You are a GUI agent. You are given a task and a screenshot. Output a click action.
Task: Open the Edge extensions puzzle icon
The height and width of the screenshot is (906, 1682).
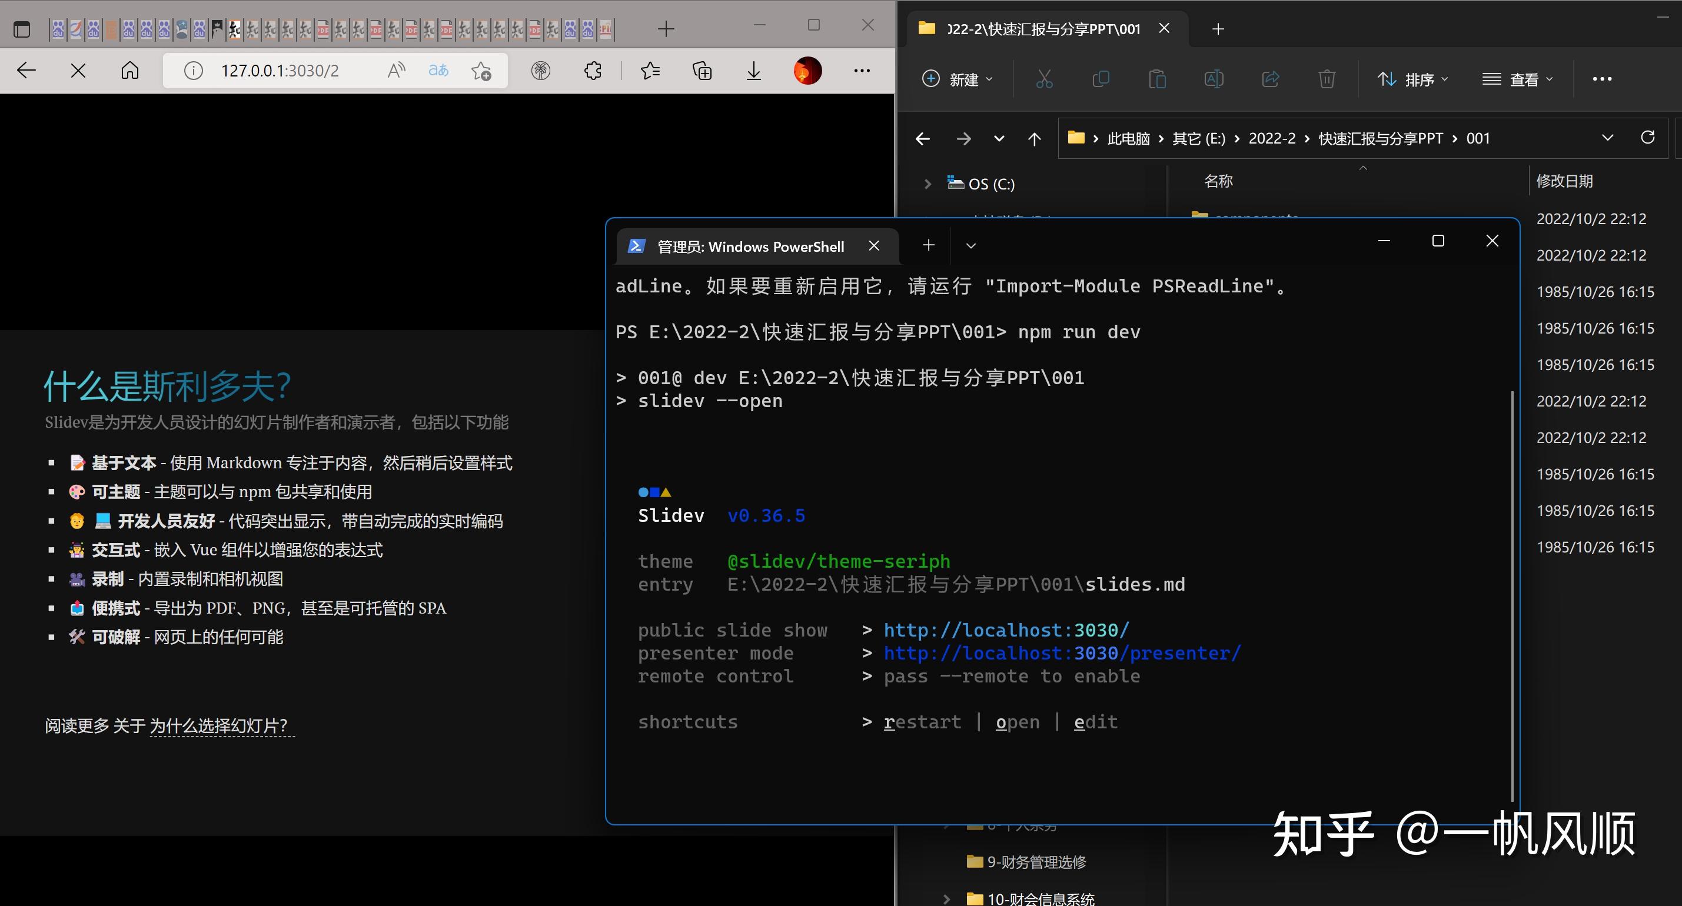tap(593, 71)
